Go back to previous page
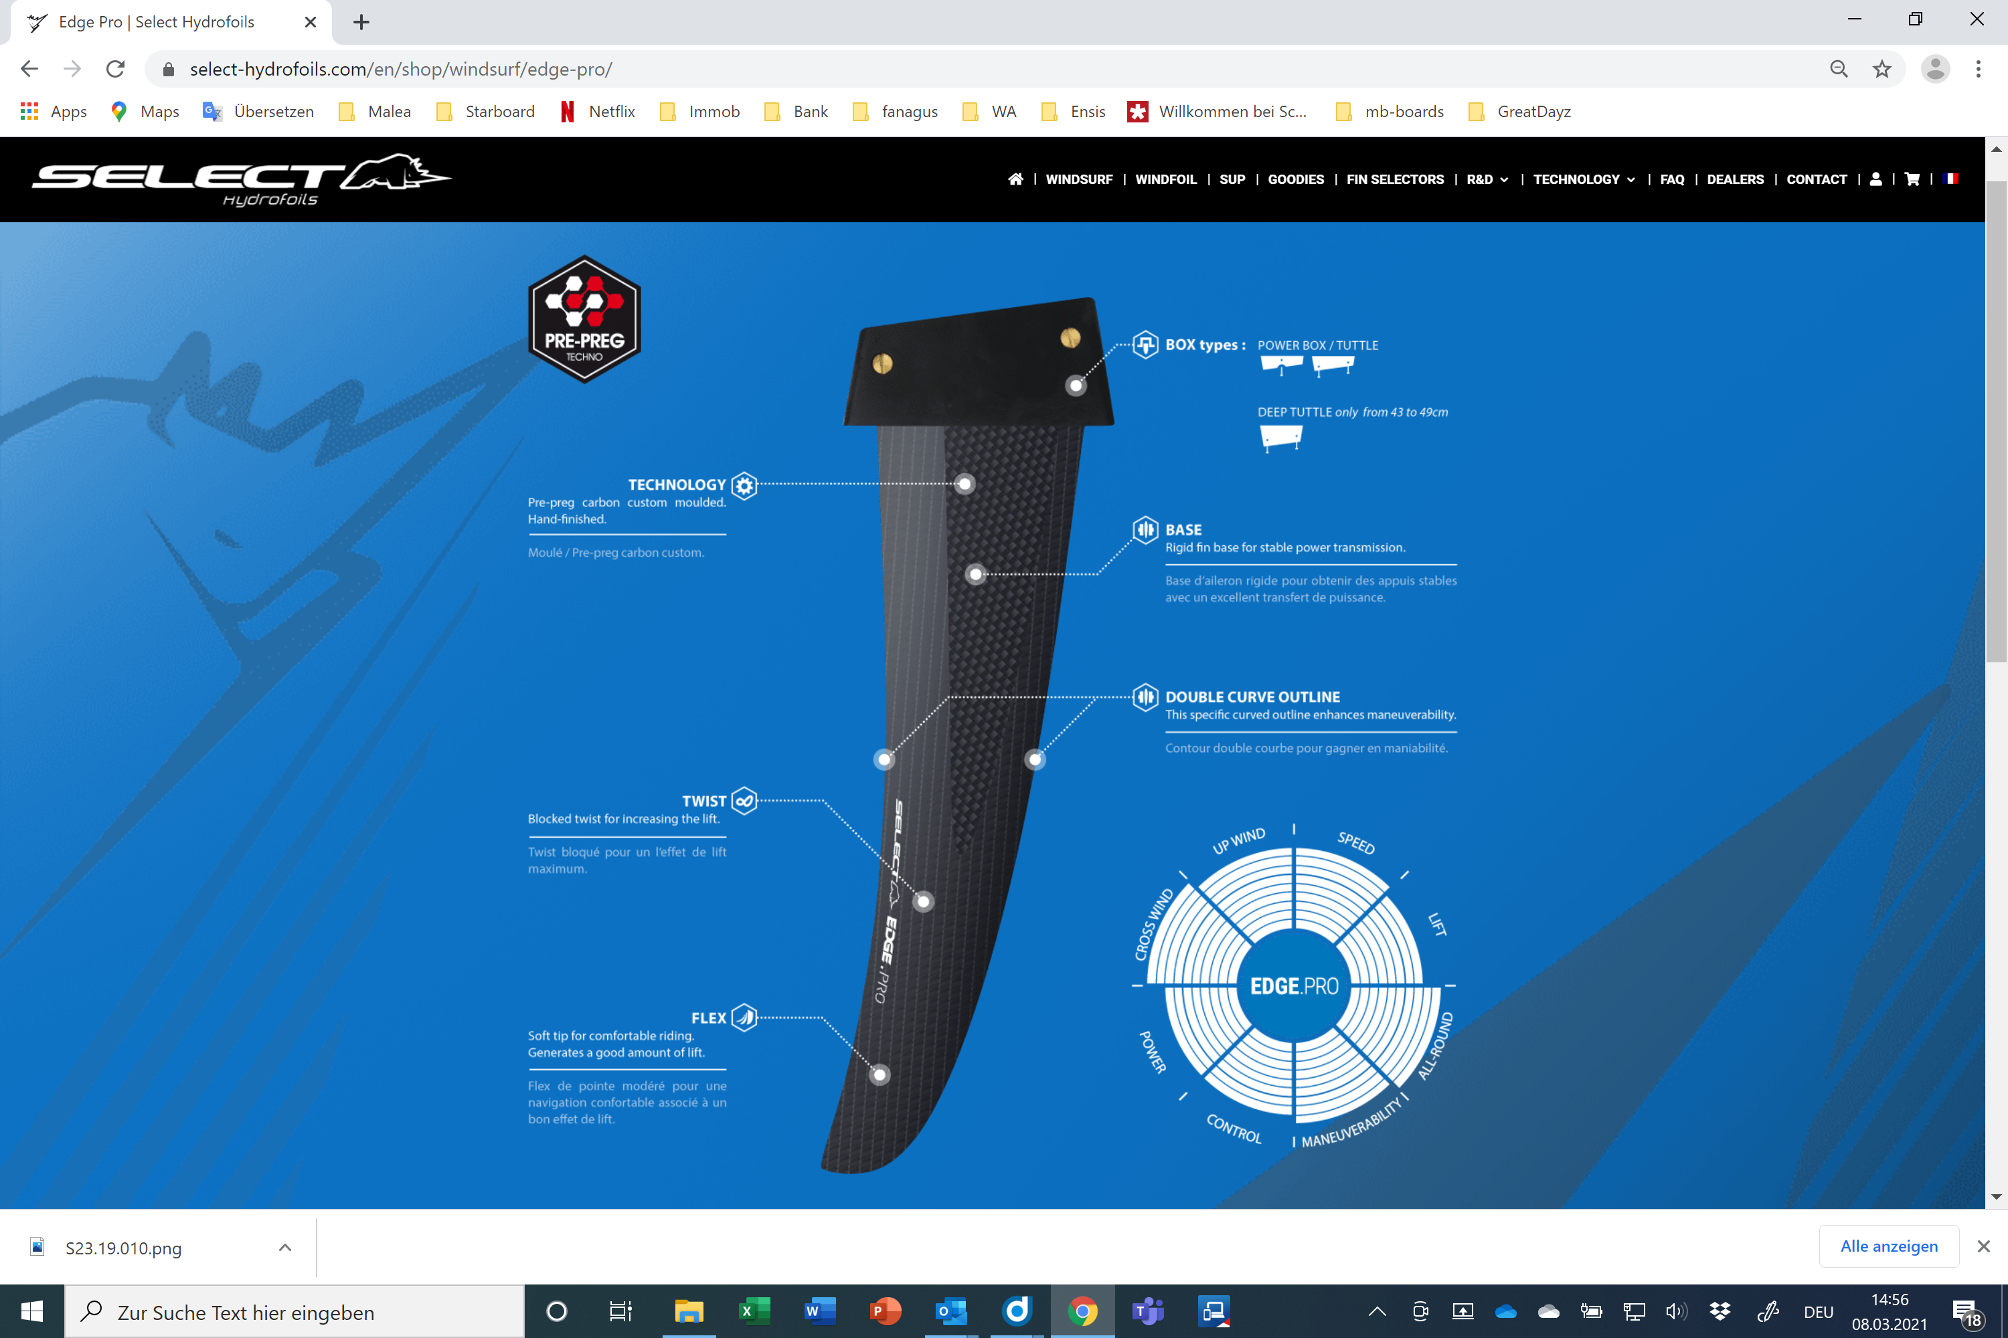The image size is (2008, 1338). tap(29, 69)
